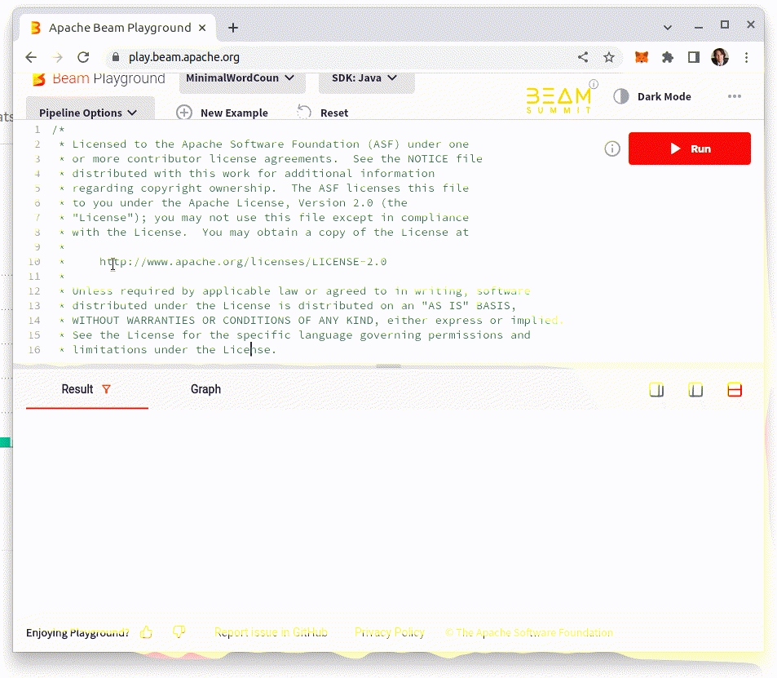Image resolution: width=777 pixels, height=678 pixels.
Task: Open the Beam Summit logo link
Action: (x=558, y=100)
